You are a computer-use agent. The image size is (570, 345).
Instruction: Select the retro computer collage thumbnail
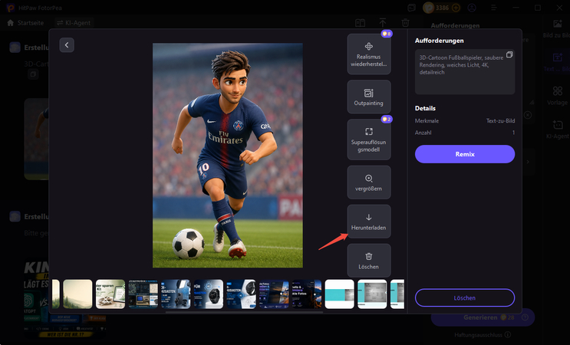coord(143,294)
